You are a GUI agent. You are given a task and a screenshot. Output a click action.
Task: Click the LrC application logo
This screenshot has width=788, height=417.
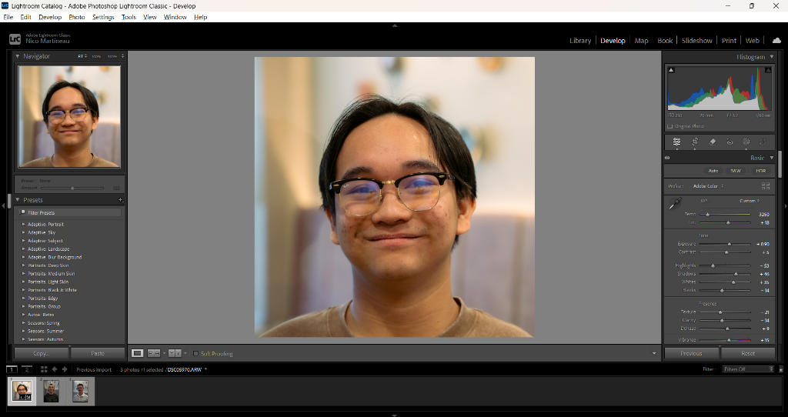(15, 38)
